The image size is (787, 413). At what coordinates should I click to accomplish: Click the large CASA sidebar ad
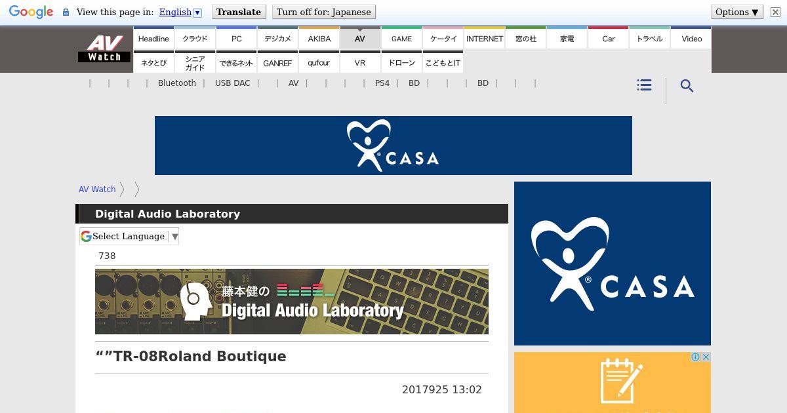pos(613,264)
